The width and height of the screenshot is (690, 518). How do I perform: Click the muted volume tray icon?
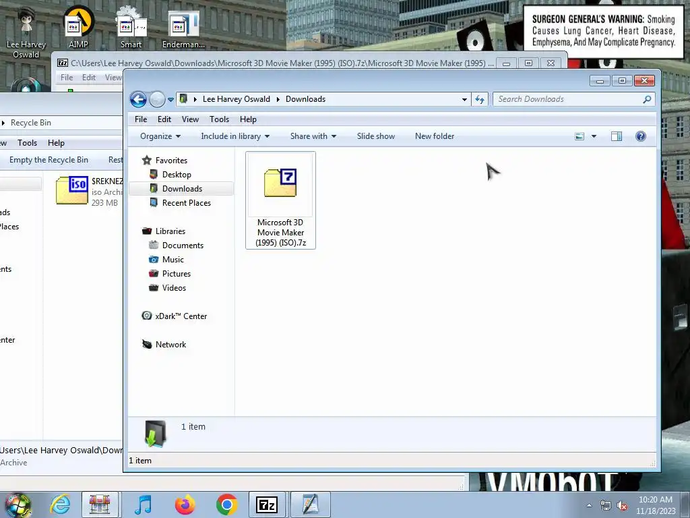pos(622,506)
